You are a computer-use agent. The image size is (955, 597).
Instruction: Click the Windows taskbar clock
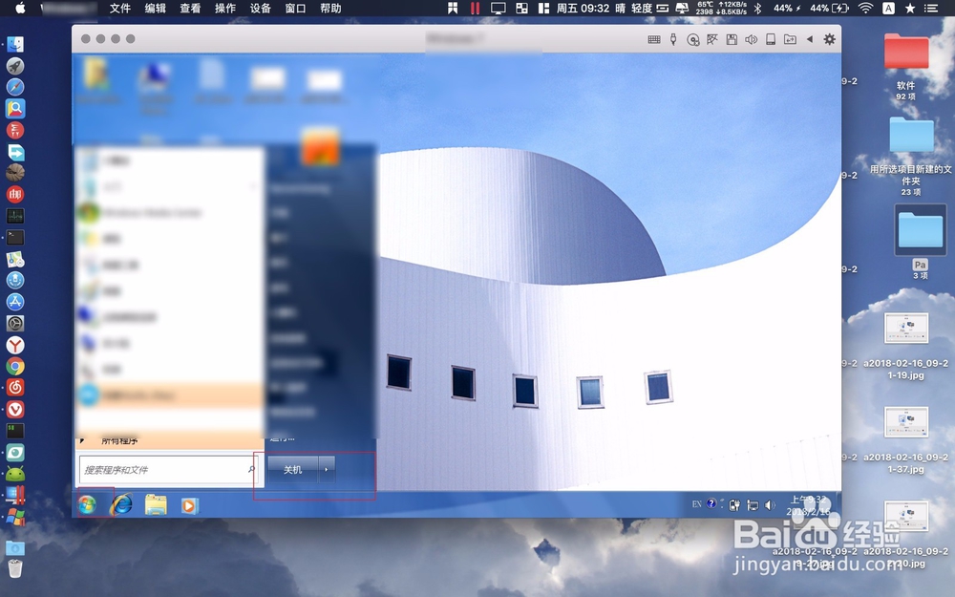808,505
